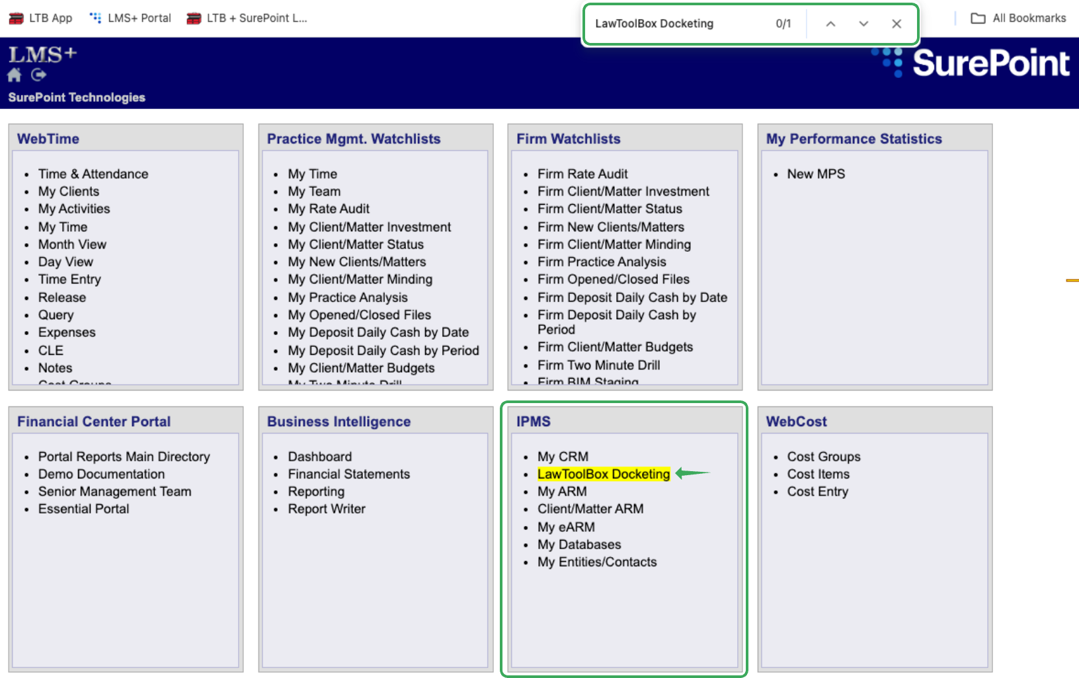Open Essential Portal link

(84, 509)
